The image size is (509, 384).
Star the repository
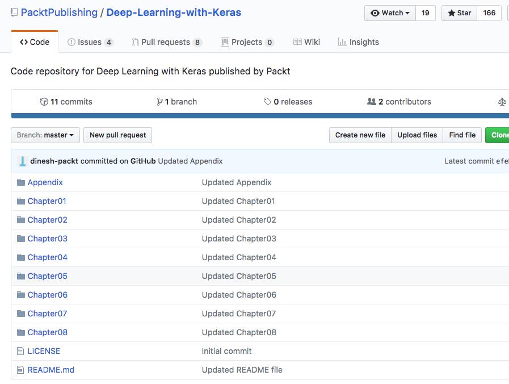(x=459, y=13)
